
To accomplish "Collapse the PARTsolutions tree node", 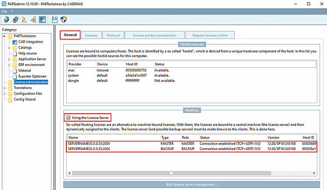I will click(x=4, y=36).
